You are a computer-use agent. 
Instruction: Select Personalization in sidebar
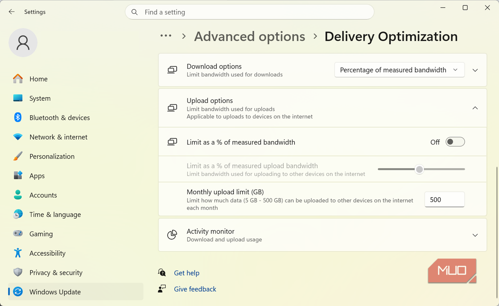[75, 156]
